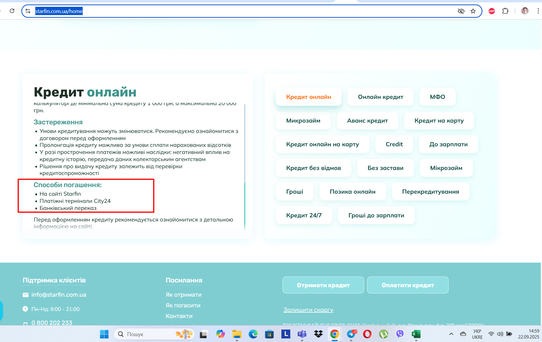Image resolution: width=542 pixels, height=342 pixels.
Task: Click the scrollbar in the Кредит онлайн text panel
Action: point(245,167)
